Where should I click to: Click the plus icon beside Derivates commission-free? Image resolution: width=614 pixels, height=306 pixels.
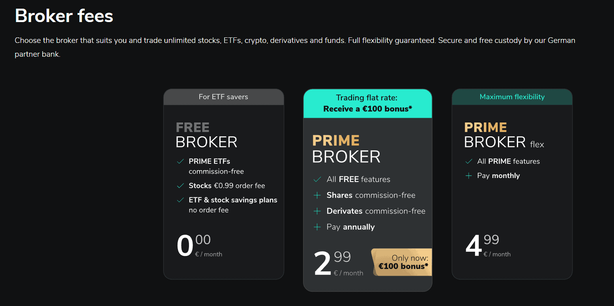click(317, 211)
